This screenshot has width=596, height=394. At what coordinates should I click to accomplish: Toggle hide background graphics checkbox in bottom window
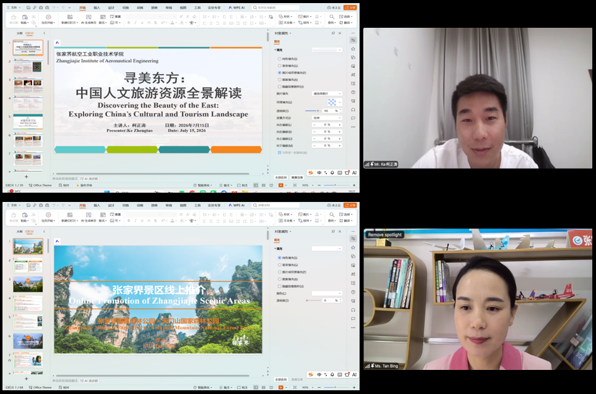[279, 287]
